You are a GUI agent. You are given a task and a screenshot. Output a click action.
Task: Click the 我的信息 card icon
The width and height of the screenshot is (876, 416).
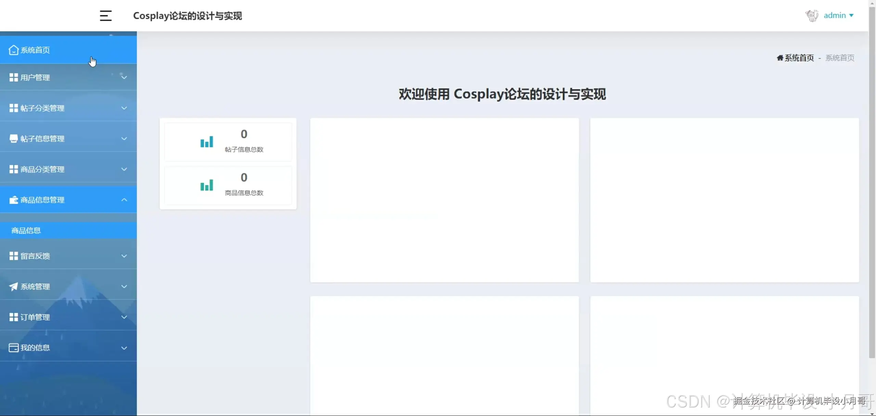click(13, 348)
